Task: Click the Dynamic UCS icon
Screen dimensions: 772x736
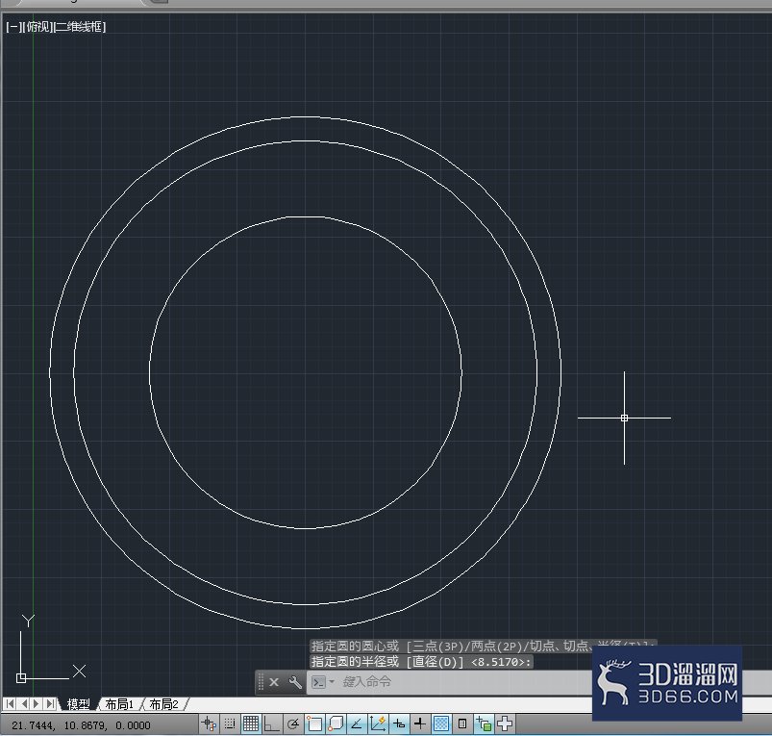Action: 378,723
